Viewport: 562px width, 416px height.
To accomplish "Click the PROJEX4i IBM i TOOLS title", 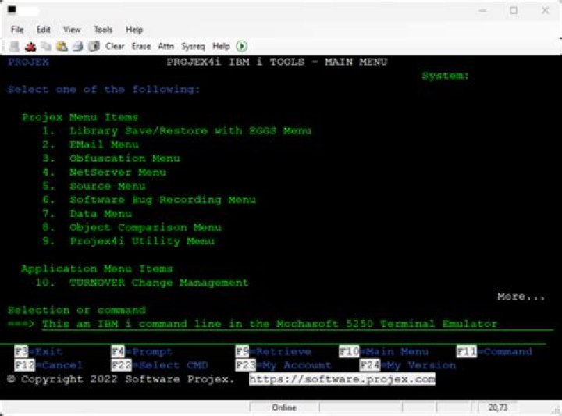I will coord(277,62).
